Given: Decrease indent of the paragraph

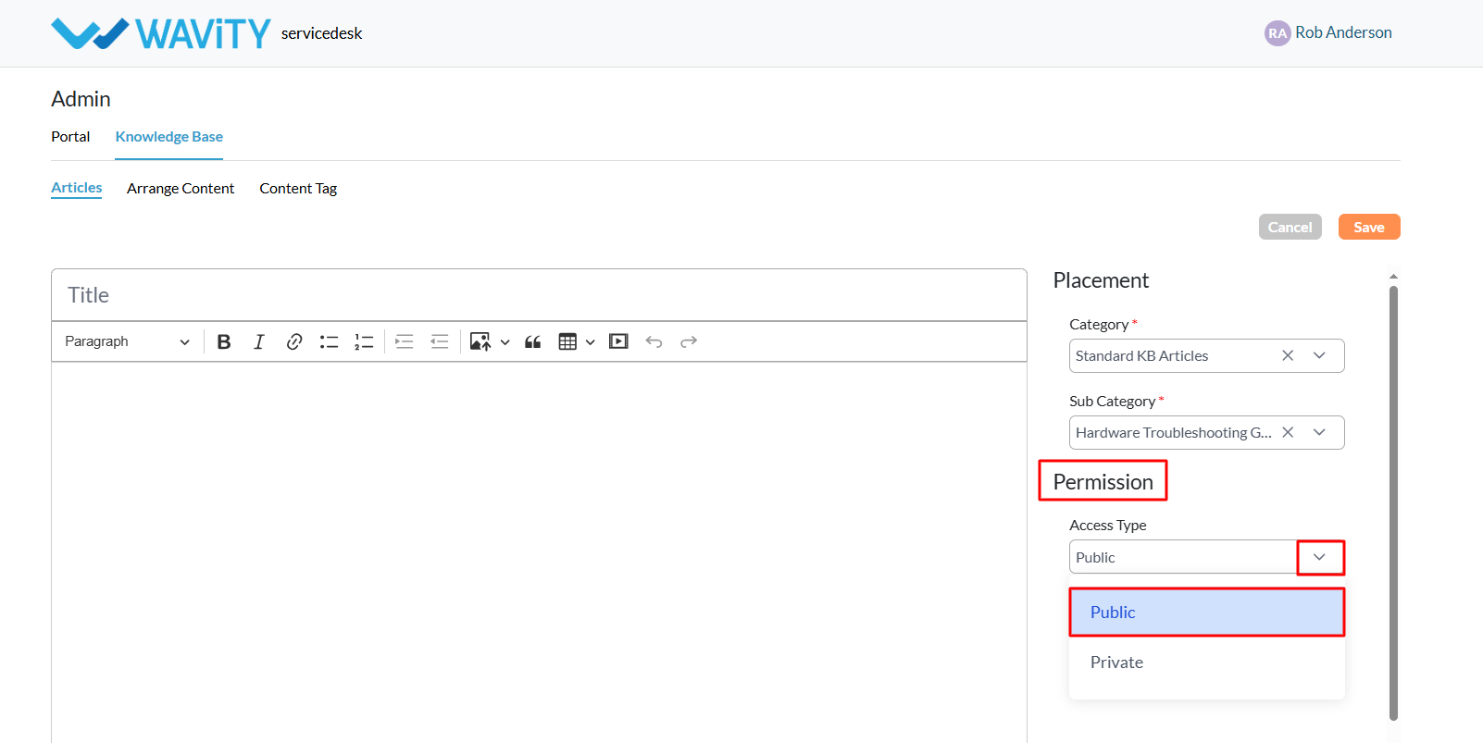Looking at the screenshot, I should (440, 341).
